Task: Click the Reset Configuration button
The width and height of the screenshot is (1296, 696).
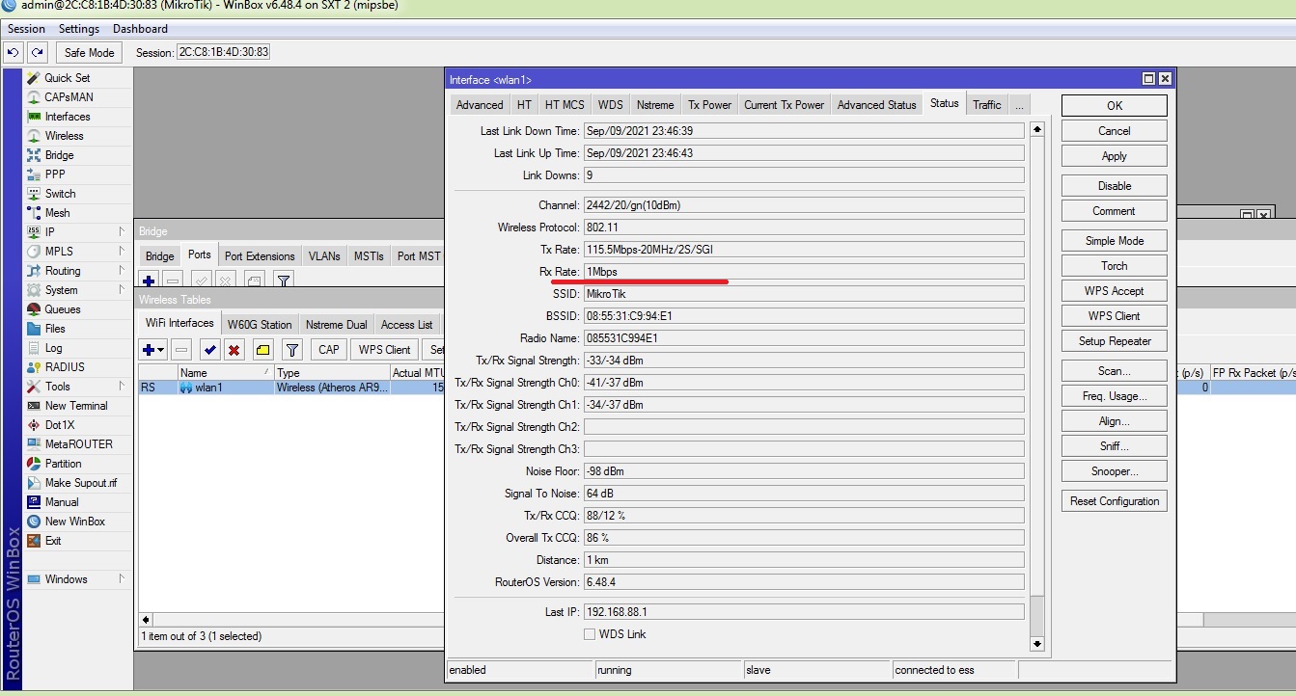Action: 1115,501
